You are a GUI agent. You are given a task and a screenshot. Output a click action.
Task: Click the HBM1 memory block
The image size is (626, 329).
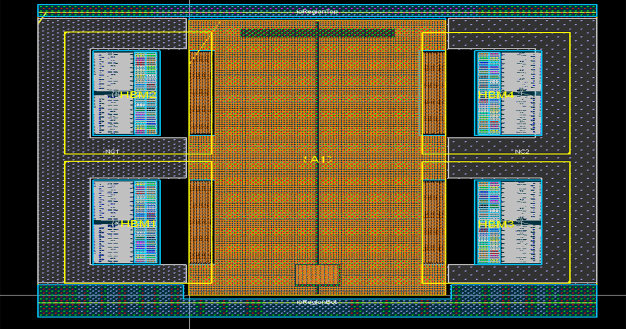click(x=125, y=222)
